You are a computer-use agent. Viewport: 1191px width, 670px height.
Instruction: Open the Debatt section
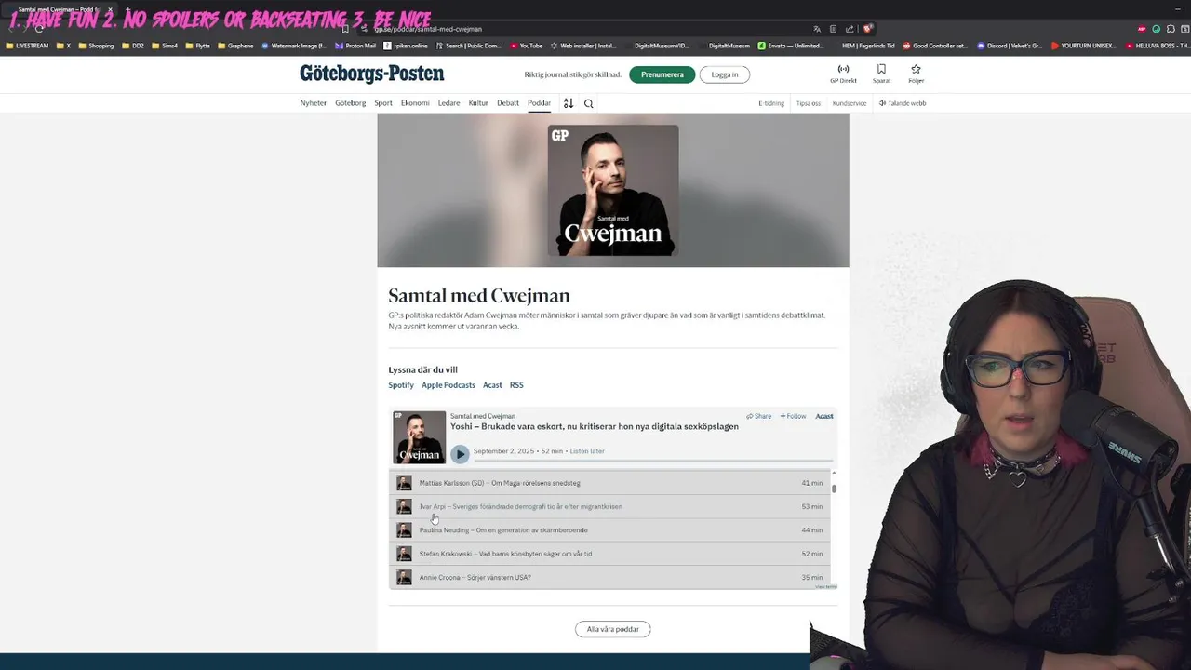pos(508,103)
